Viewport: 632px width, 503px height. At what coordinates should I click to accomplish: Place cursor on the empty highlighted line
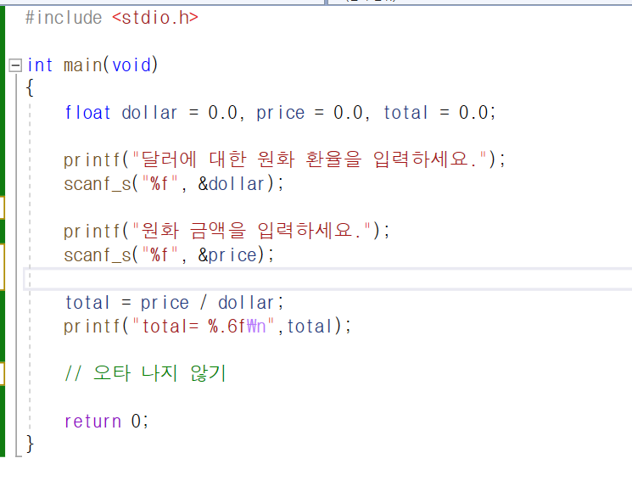tap(327, 279)
